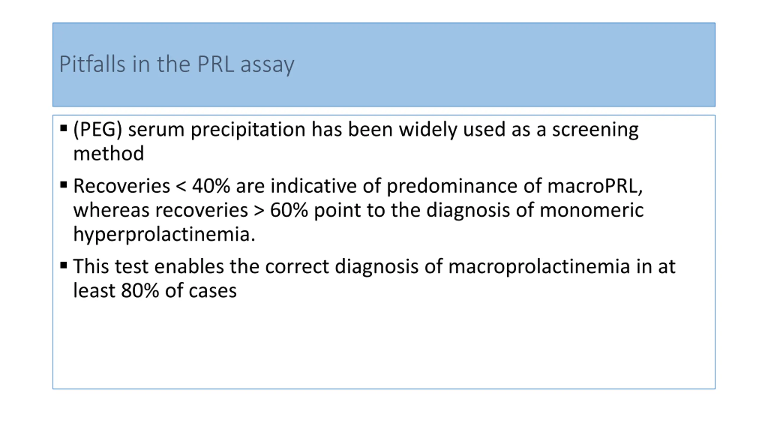Screen dimensions: 768x432
Task: Select the first square bullet marker before '(PEG)'
Action: pos(63,129)
